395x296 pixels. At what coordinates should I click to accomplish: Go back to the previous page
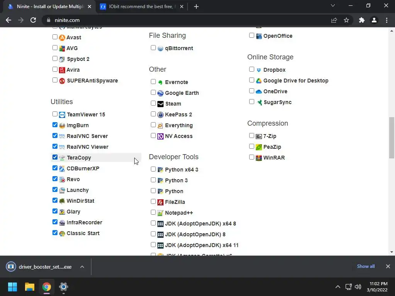click(x=8, y=20)
